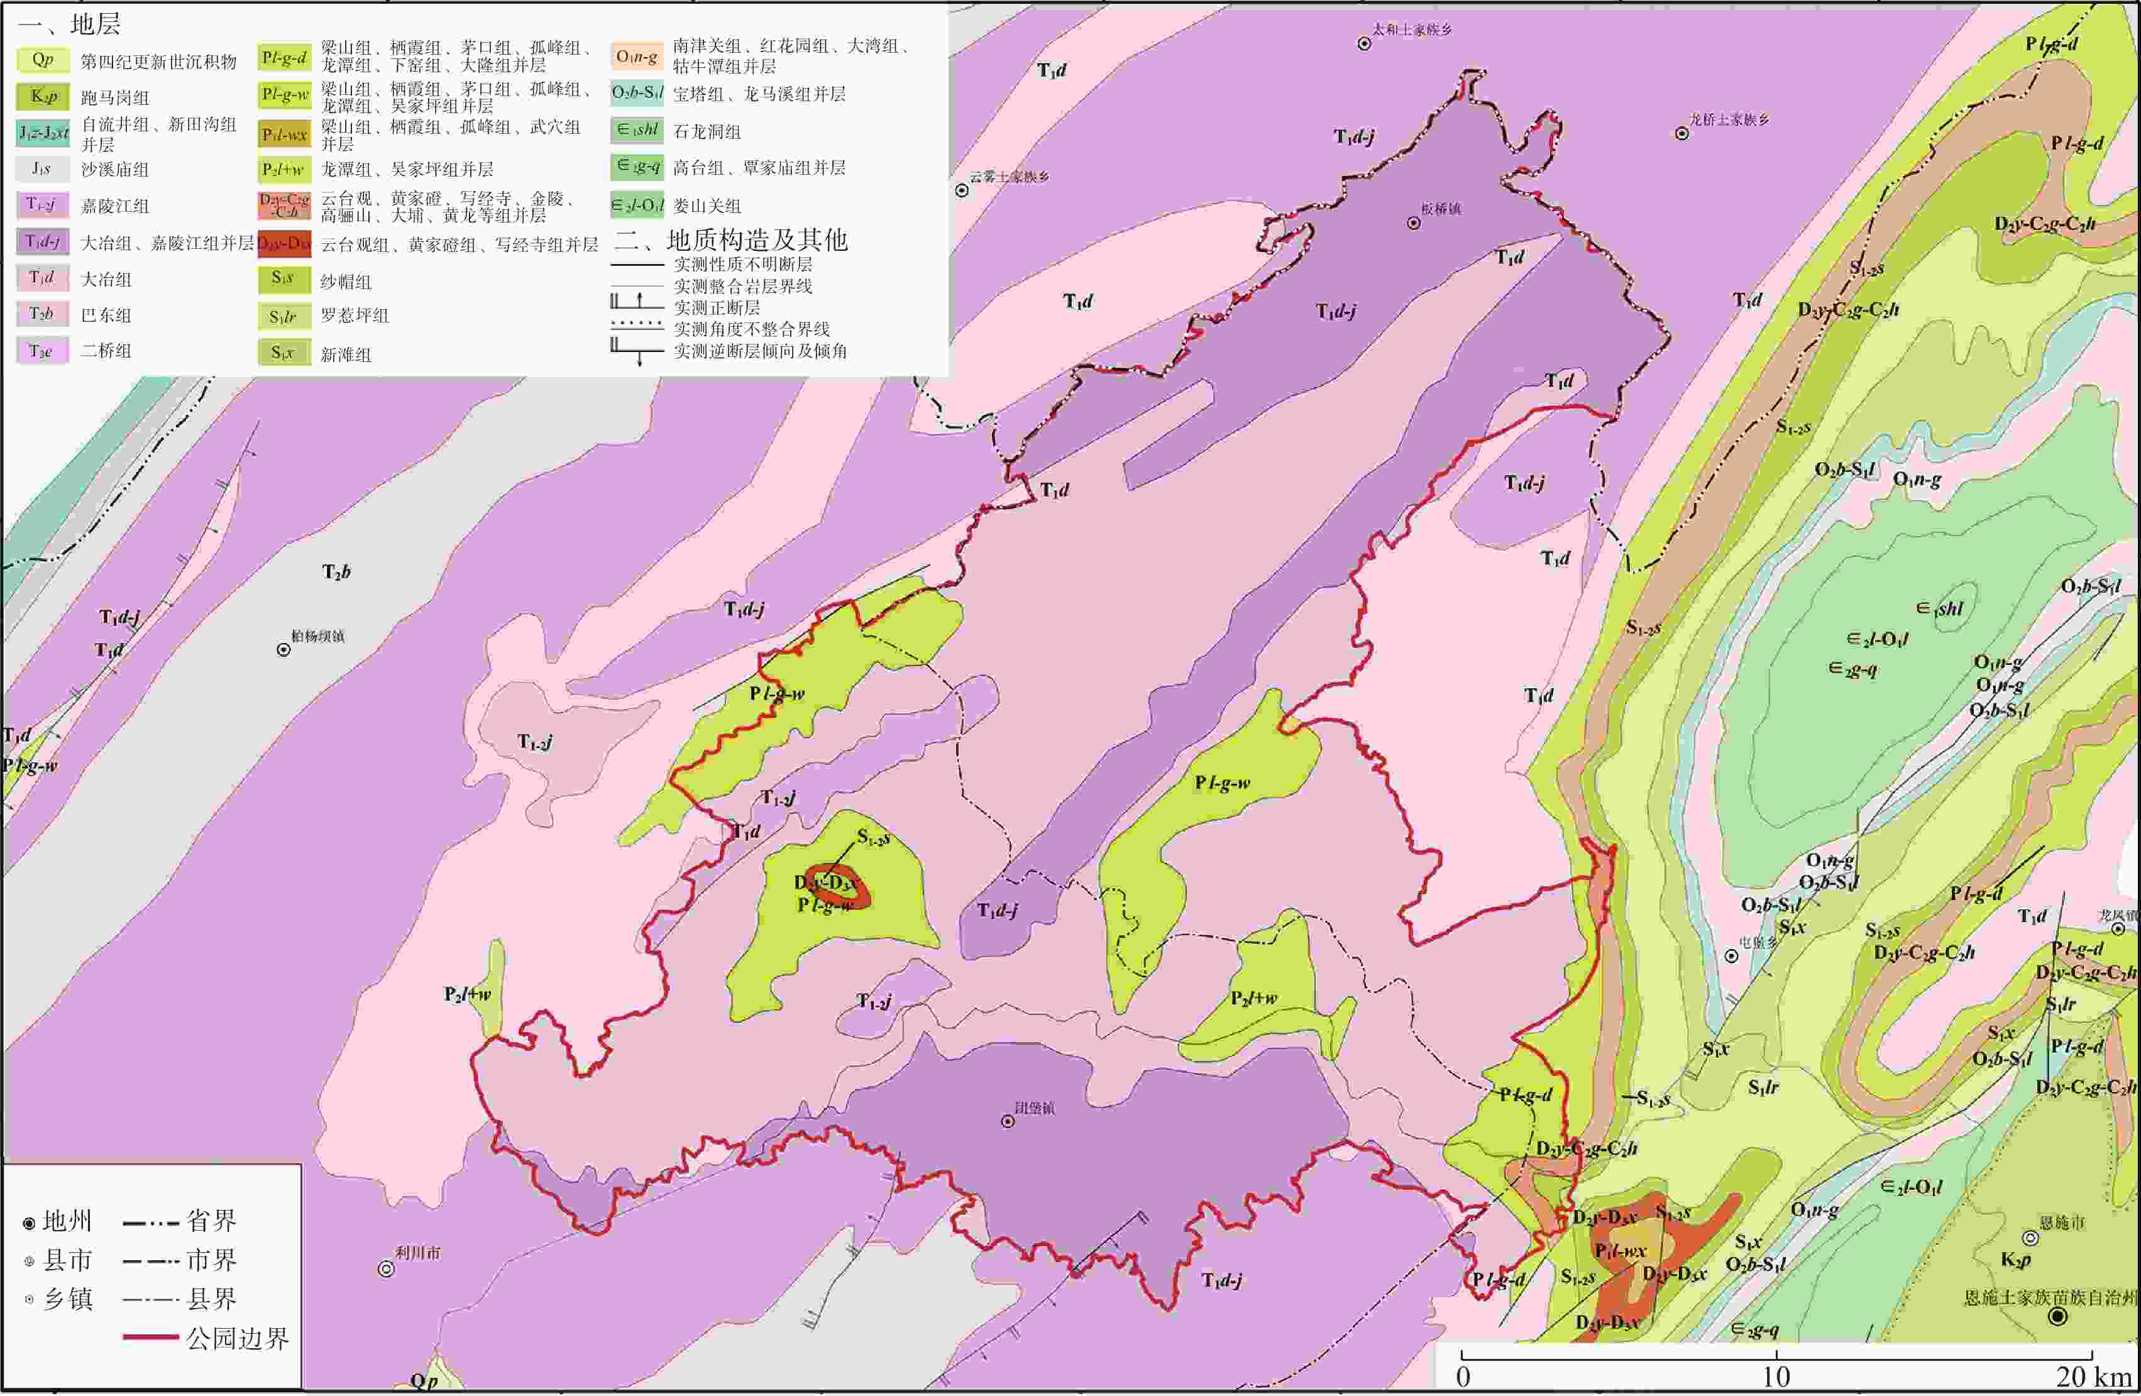
Task: Click the ∈₂l-O₁l 娄山关组 legend swatch
Action: [x=637, y=205]
